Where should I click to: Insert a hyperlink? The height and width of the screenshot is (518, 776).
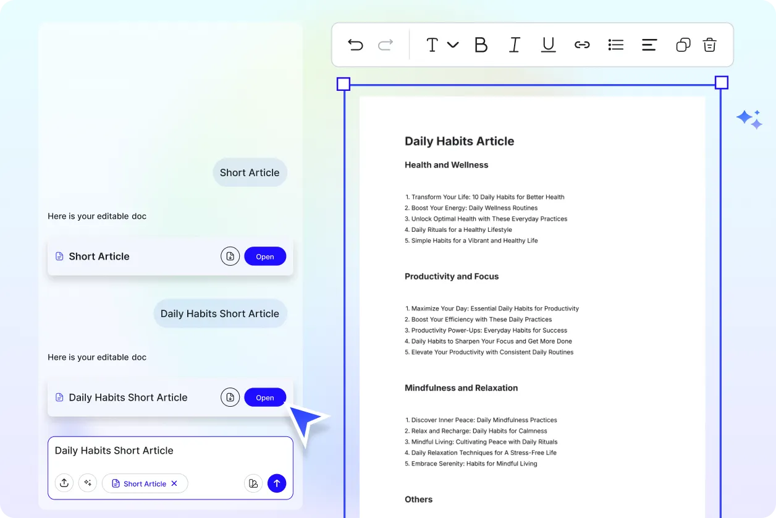pos(582,45)
